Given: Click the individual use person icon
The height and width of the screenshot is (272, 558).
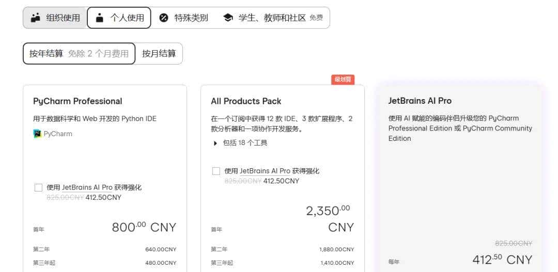Looking at the screenshot, I should (100, 18).
